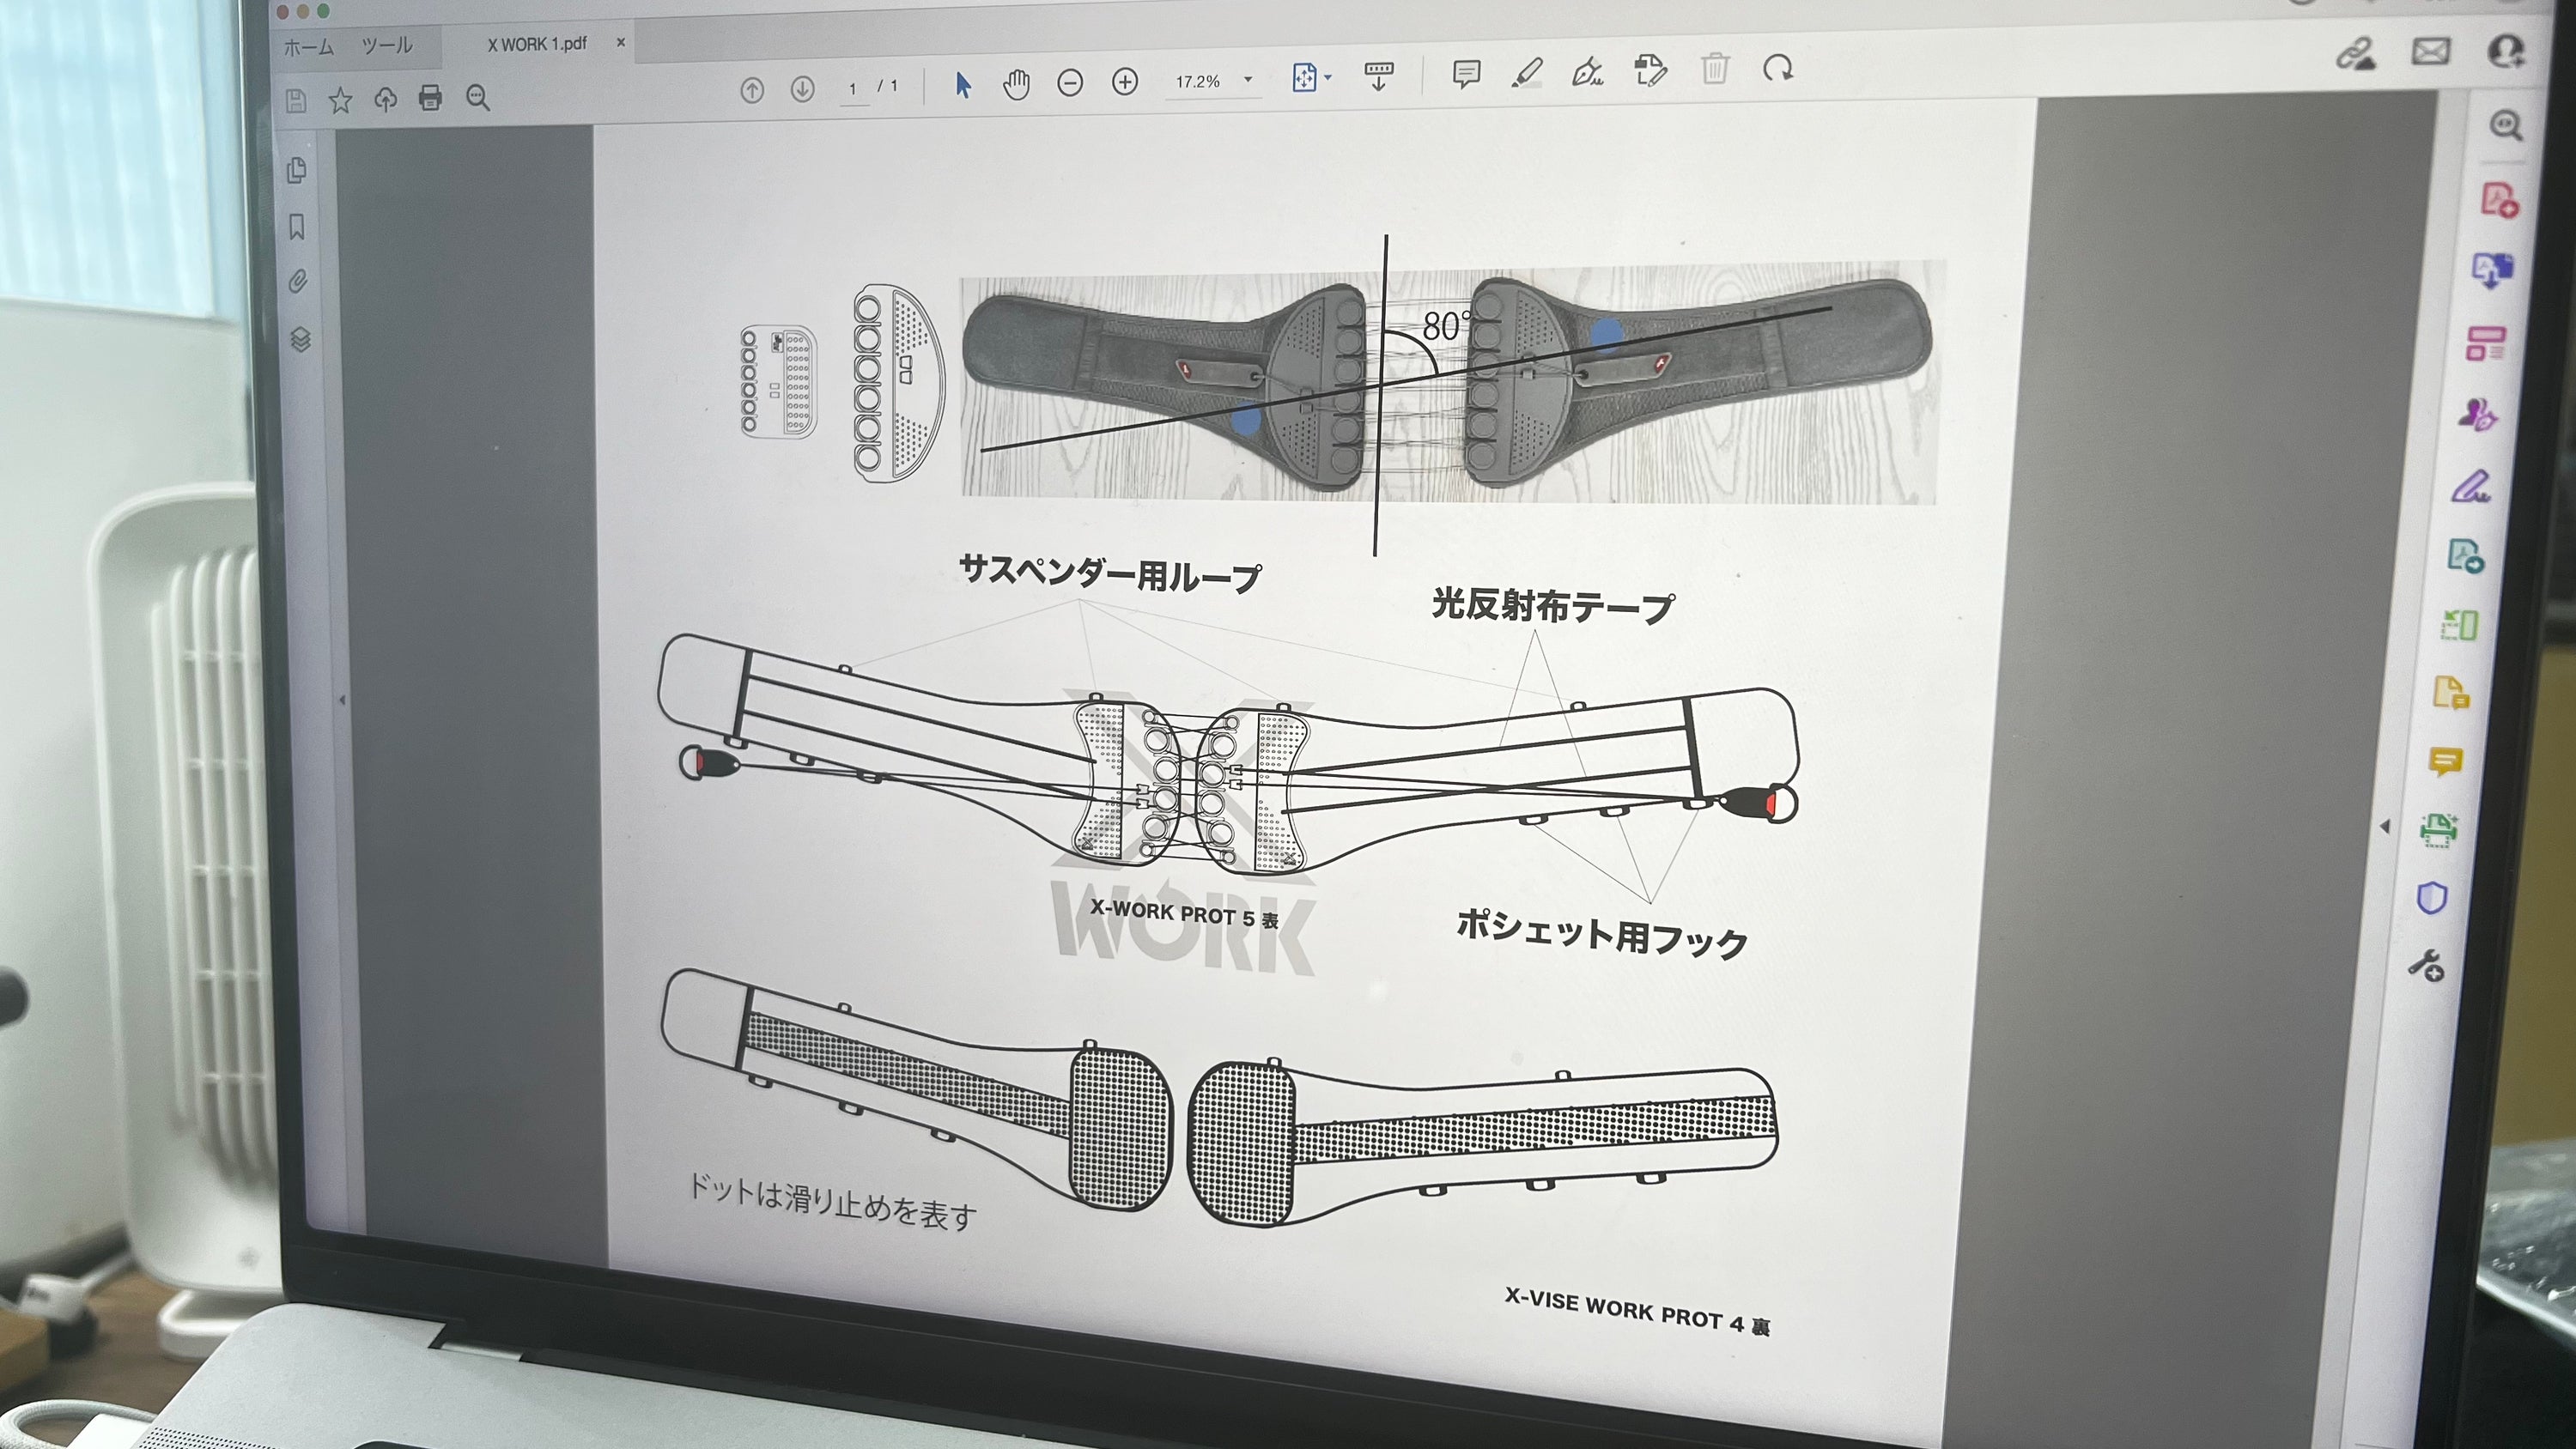2576x1449 pixels.
Task: Zoom in with the plus button
Action: tap(1125, 82)
